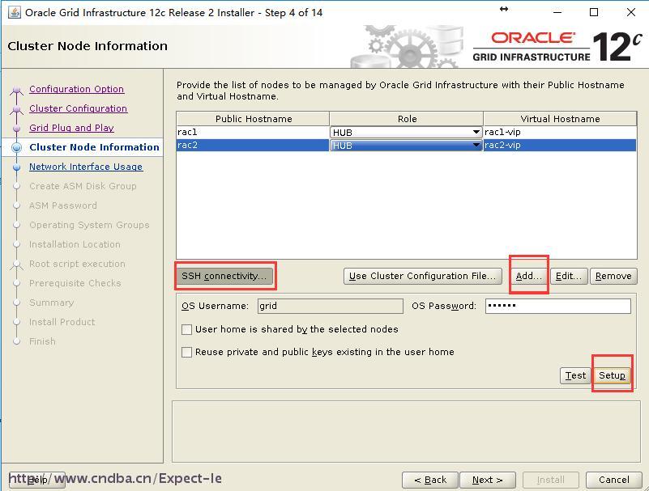Add a new cluster node

click(528, 276)
